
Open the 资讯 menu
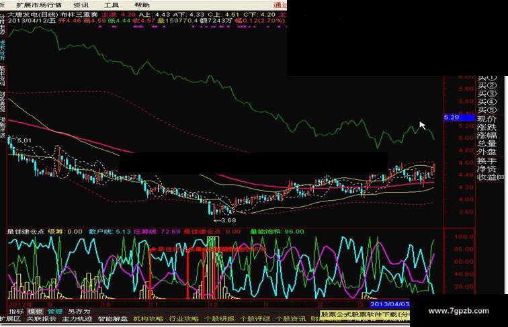coord(81,5)
